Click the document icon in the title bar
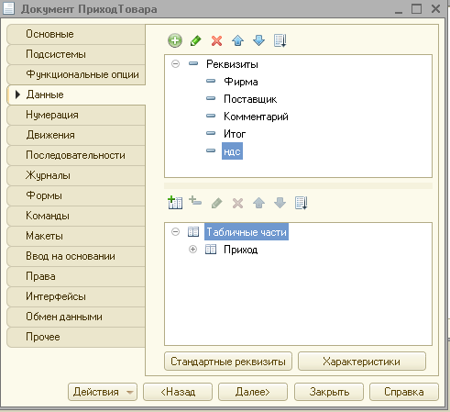The image size is (450, 412). (x=8, y=8)
